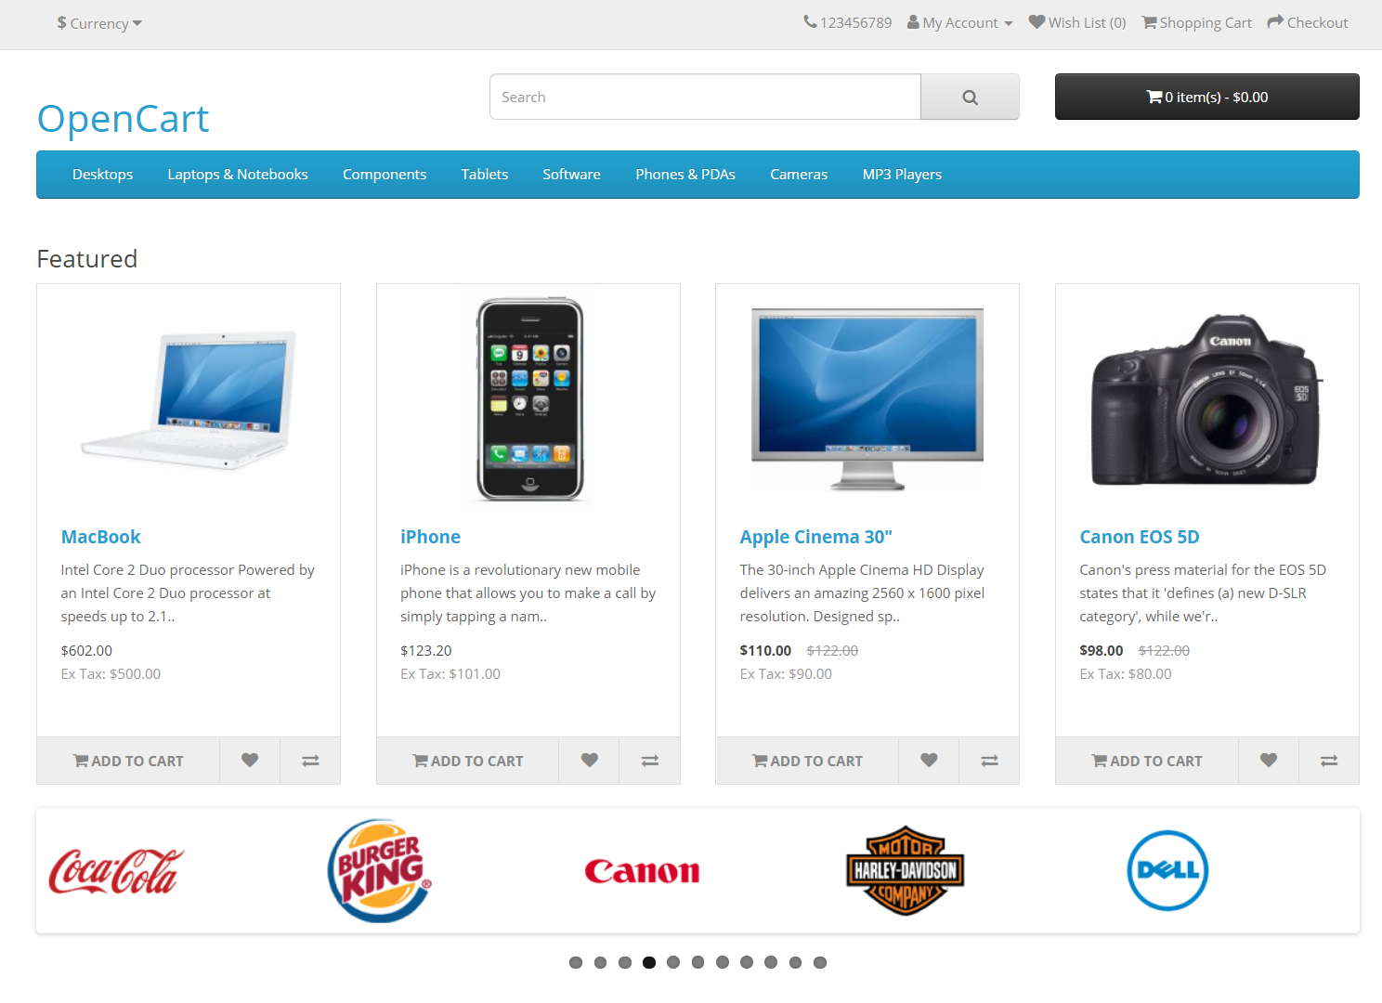Expand the My Account dropdown

pyautogui.click(x=960, y=22)
